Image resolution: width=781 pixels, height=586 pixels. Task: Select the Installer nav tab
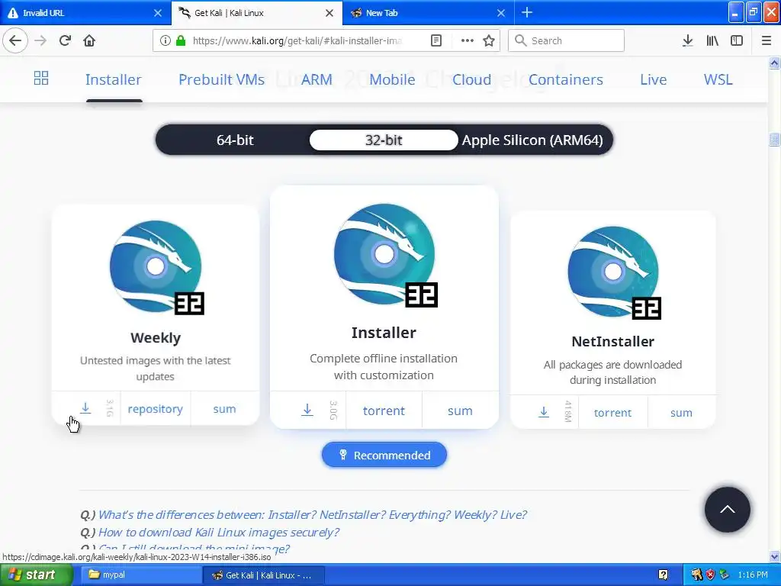click(x=114, y=79)
